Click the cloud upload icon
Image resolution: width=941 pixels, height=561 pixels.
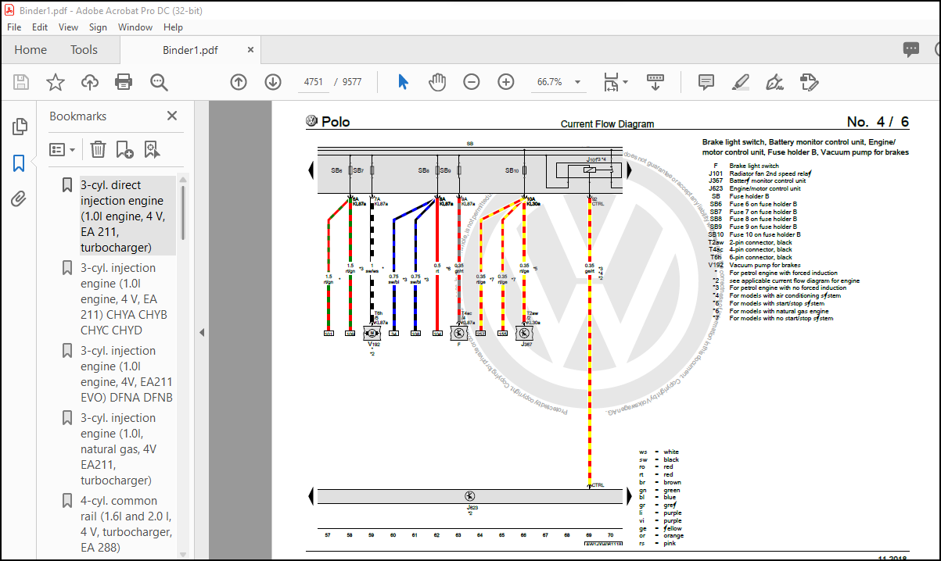[x=90, y=82]
